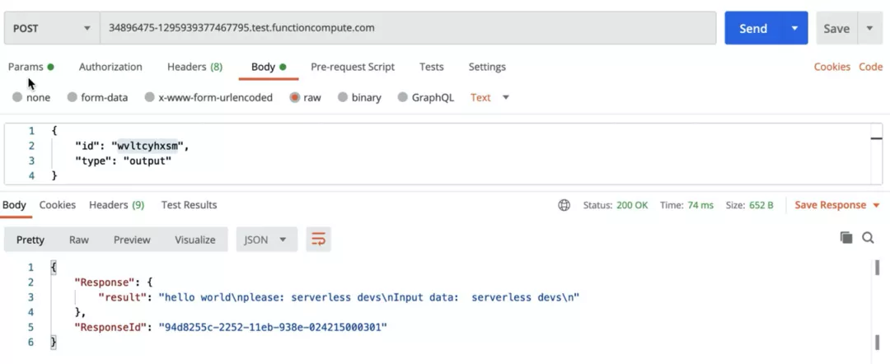Click the Save request button
Viewport: 890px width, 364px height.
click(x=836, y=28)
